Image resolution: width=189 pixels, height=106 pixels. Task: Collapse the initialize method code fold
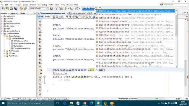(45, 77)
